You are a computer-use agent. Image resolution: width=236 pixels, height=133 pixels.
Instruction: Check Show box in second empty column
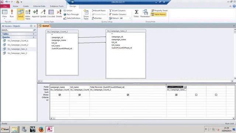pyautogui.click(x=216, y=95)
